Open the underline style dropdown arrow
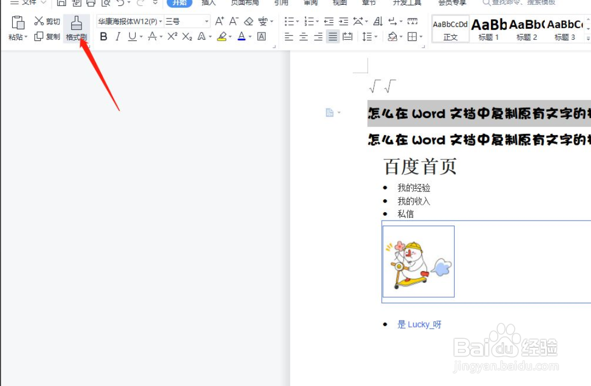The image size is (591, 386). [x=141, y=37]
